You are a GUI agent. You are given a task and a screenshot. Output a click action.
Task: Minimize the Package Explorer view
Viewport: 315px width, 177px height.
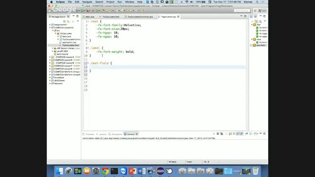(x=73, y=16)
